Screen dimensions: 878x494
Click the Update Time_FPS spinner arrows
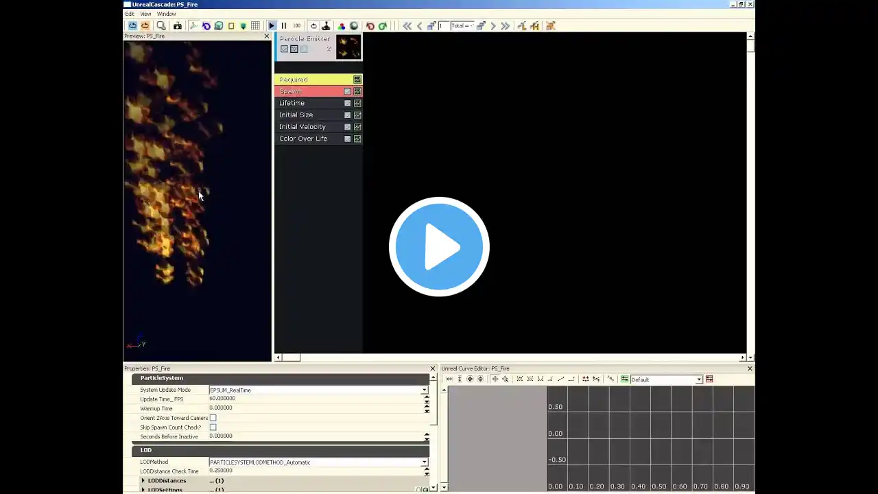pyautogui.click(x=427, y=399)
